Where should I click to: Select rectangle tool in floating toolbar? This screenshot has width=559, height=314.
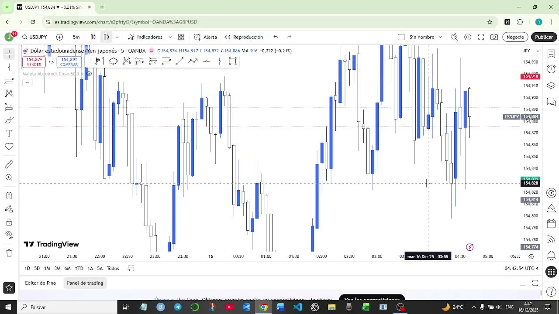tap(233, 61)
